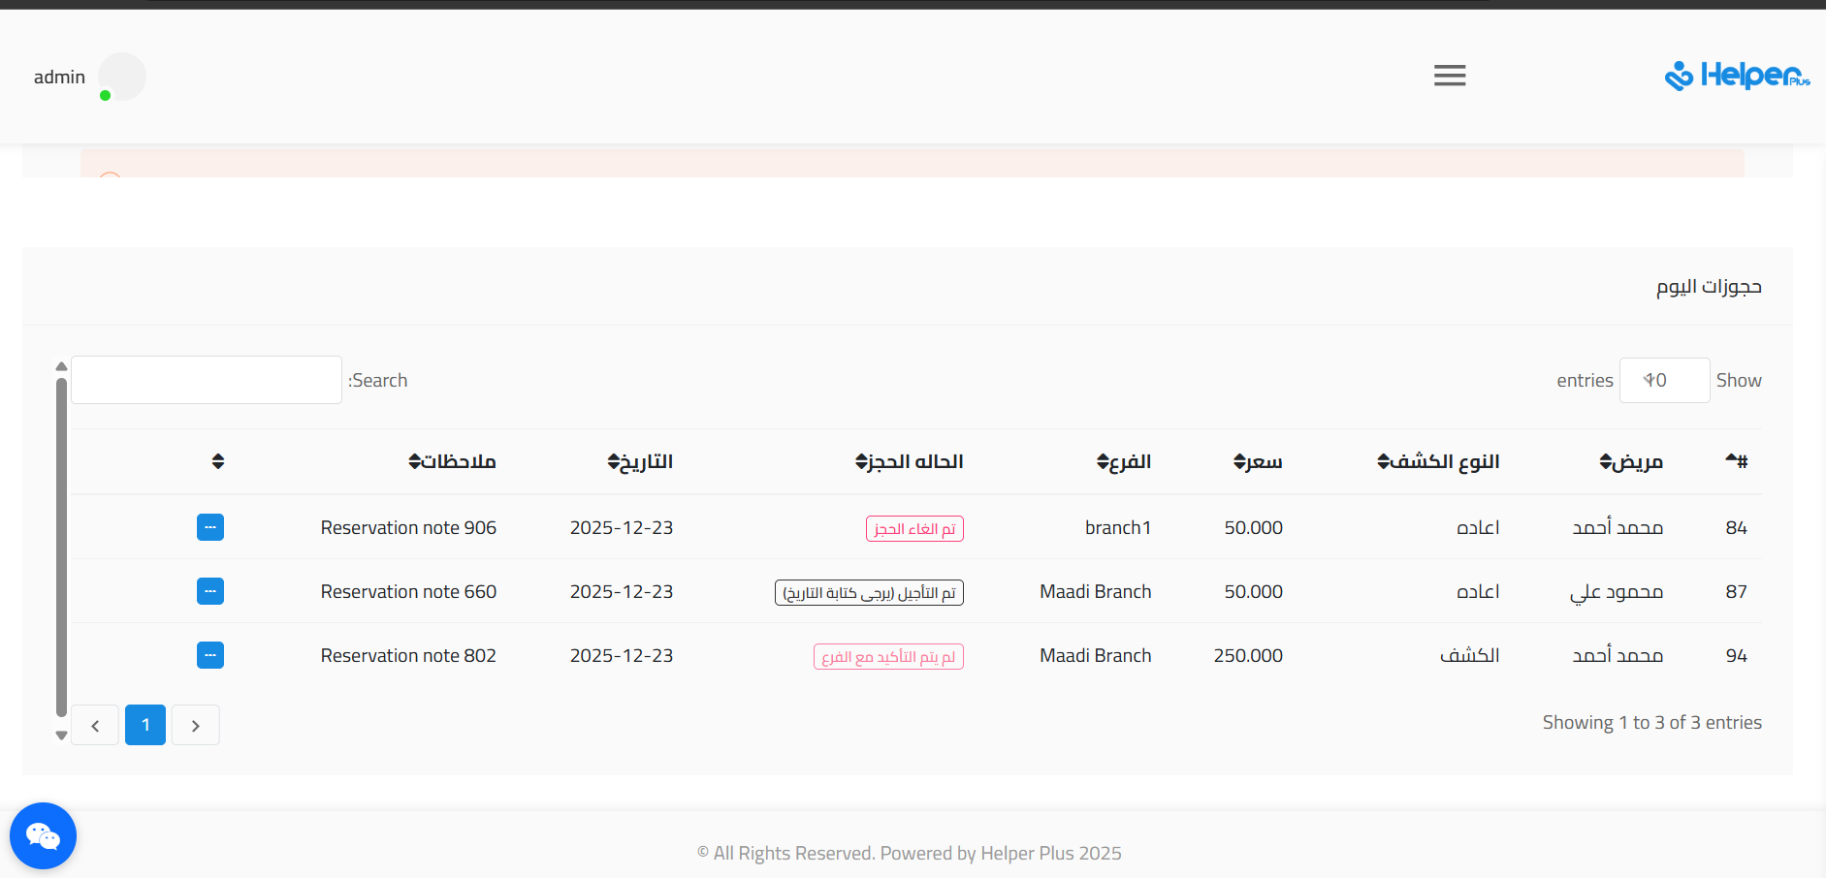Sort table by التاريخ column
1826x878 pixels.
(640, 461)
